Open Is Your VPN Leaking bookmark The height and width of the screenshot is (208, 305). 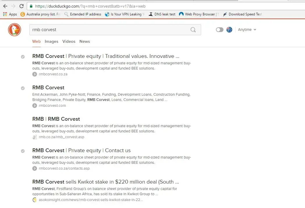coord(125,14)
